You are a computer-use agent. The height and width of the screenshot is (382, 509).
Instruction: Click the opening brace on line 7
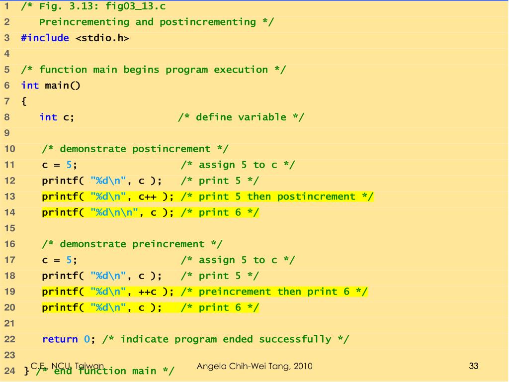coord(24,101)
